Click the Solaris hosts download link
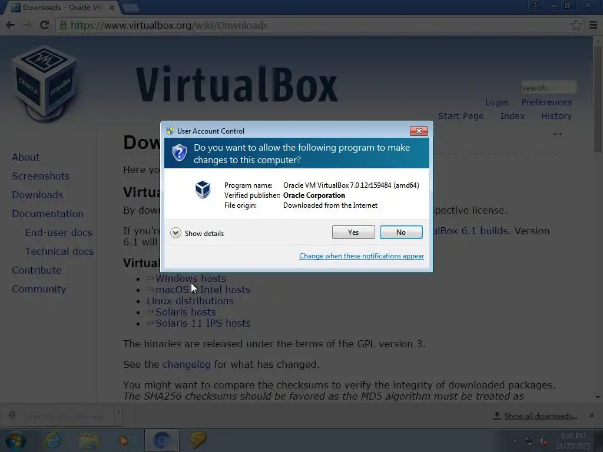The image size is (603, 452). click(185, 312)
